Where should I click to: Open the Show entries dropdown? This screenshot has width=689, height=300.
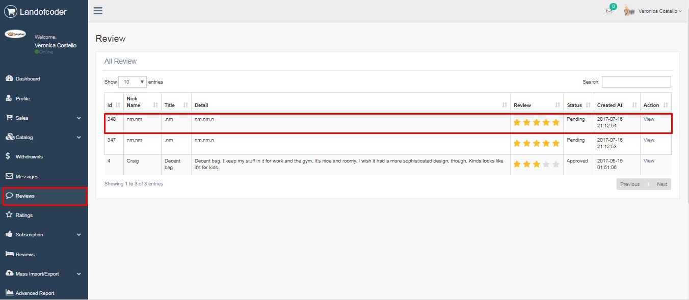[132, 82]
